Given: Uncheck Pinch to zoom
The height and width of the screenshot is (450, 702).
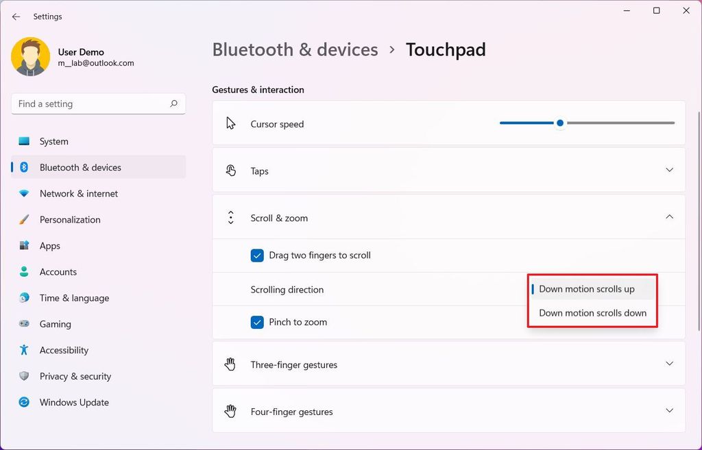Looking at the screenshot, I should click(257, 321).
